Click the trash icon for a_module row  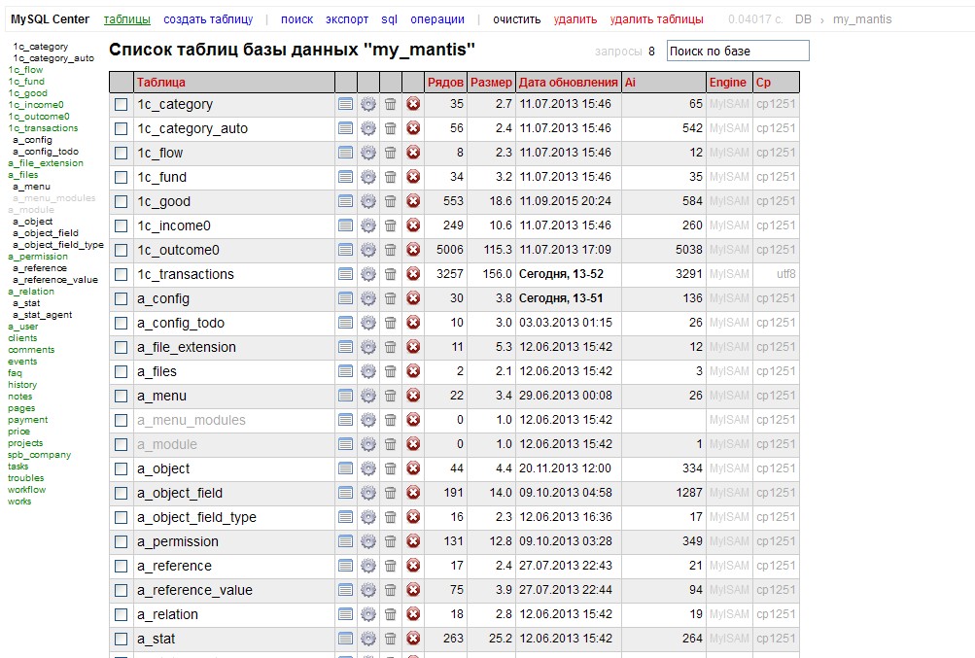(391, 444)
